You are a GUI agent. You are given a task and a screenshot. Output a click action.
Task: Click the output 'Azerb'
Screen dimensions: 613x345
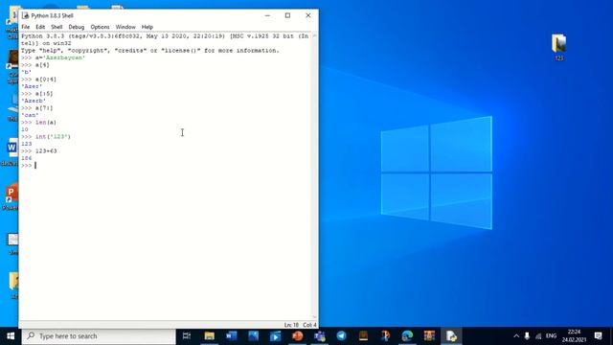click(34, 101)
